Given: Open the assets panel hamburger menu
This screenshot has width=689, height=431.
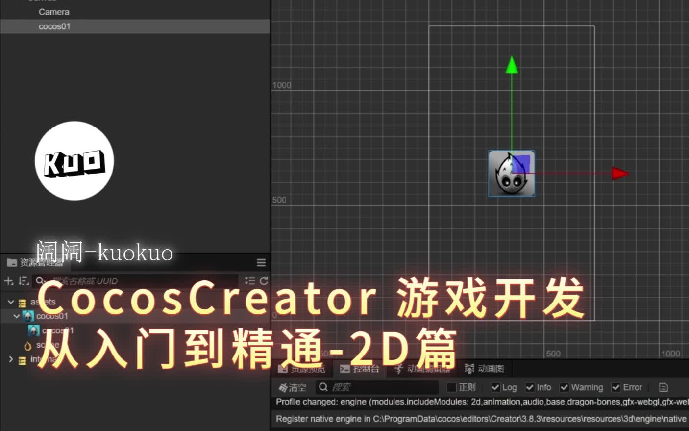Looking at the screenshot, I should [261, 262].
